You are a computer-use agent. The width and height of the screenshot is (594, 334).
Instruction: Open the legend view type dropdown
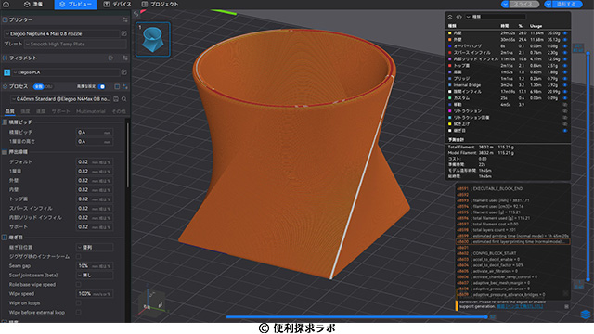point(496,17)
